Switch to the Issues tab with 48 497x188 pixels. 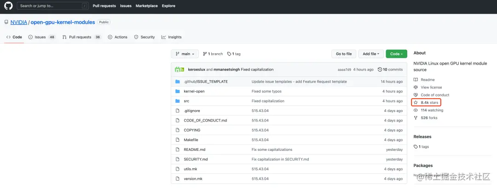tap(42, 37)
